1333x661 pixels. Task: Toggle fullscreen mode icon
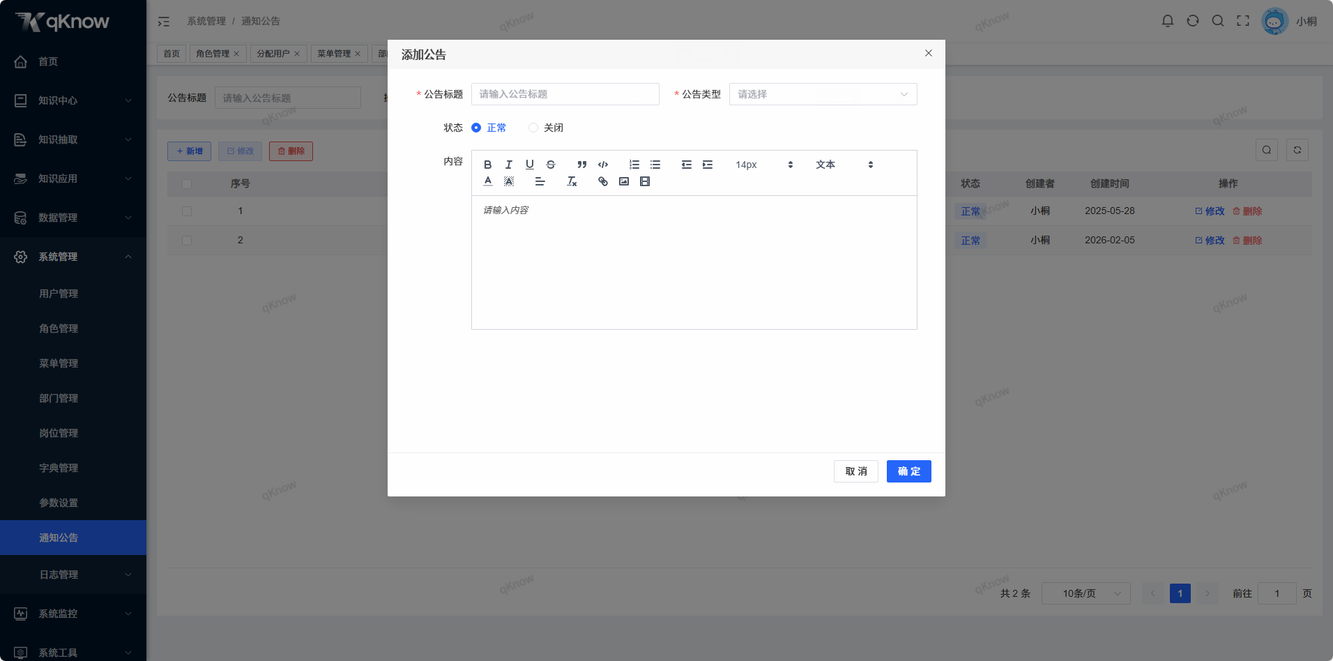click(1243, 21)
